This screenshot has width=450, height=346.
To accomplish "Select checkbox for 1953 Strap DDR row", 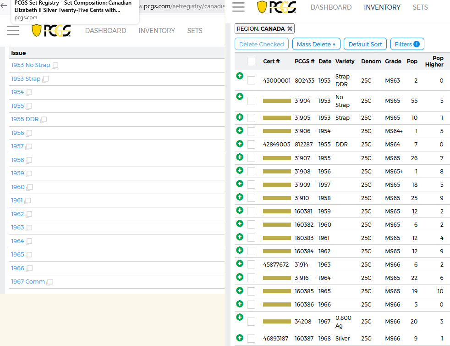I will pos(251,80).
